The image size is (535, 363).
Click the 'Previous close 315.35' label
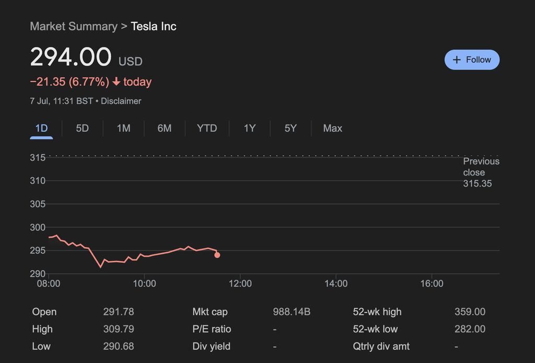(481, 172)
